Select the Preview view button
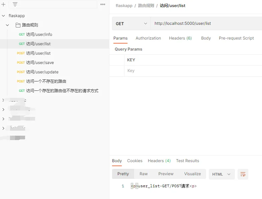The image size is (262, 199). pos(166,174)
